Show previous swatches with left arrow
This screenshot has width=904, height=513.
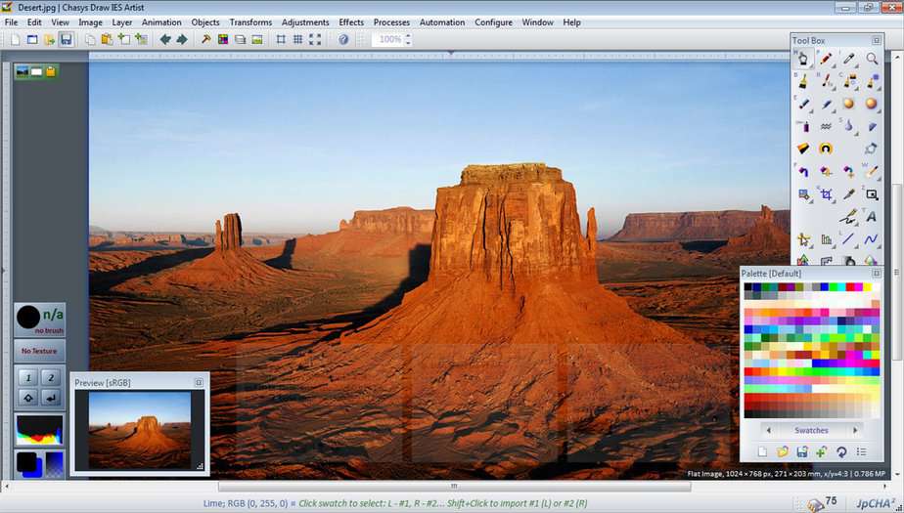[769, 430]
